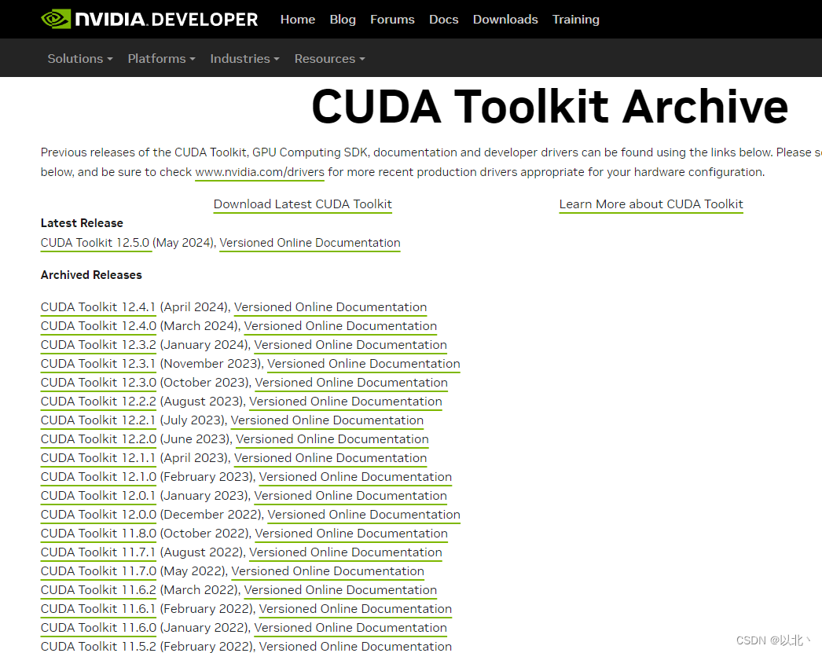Open CUDA Toolkit 12.1.1 link

pos(98,458)
